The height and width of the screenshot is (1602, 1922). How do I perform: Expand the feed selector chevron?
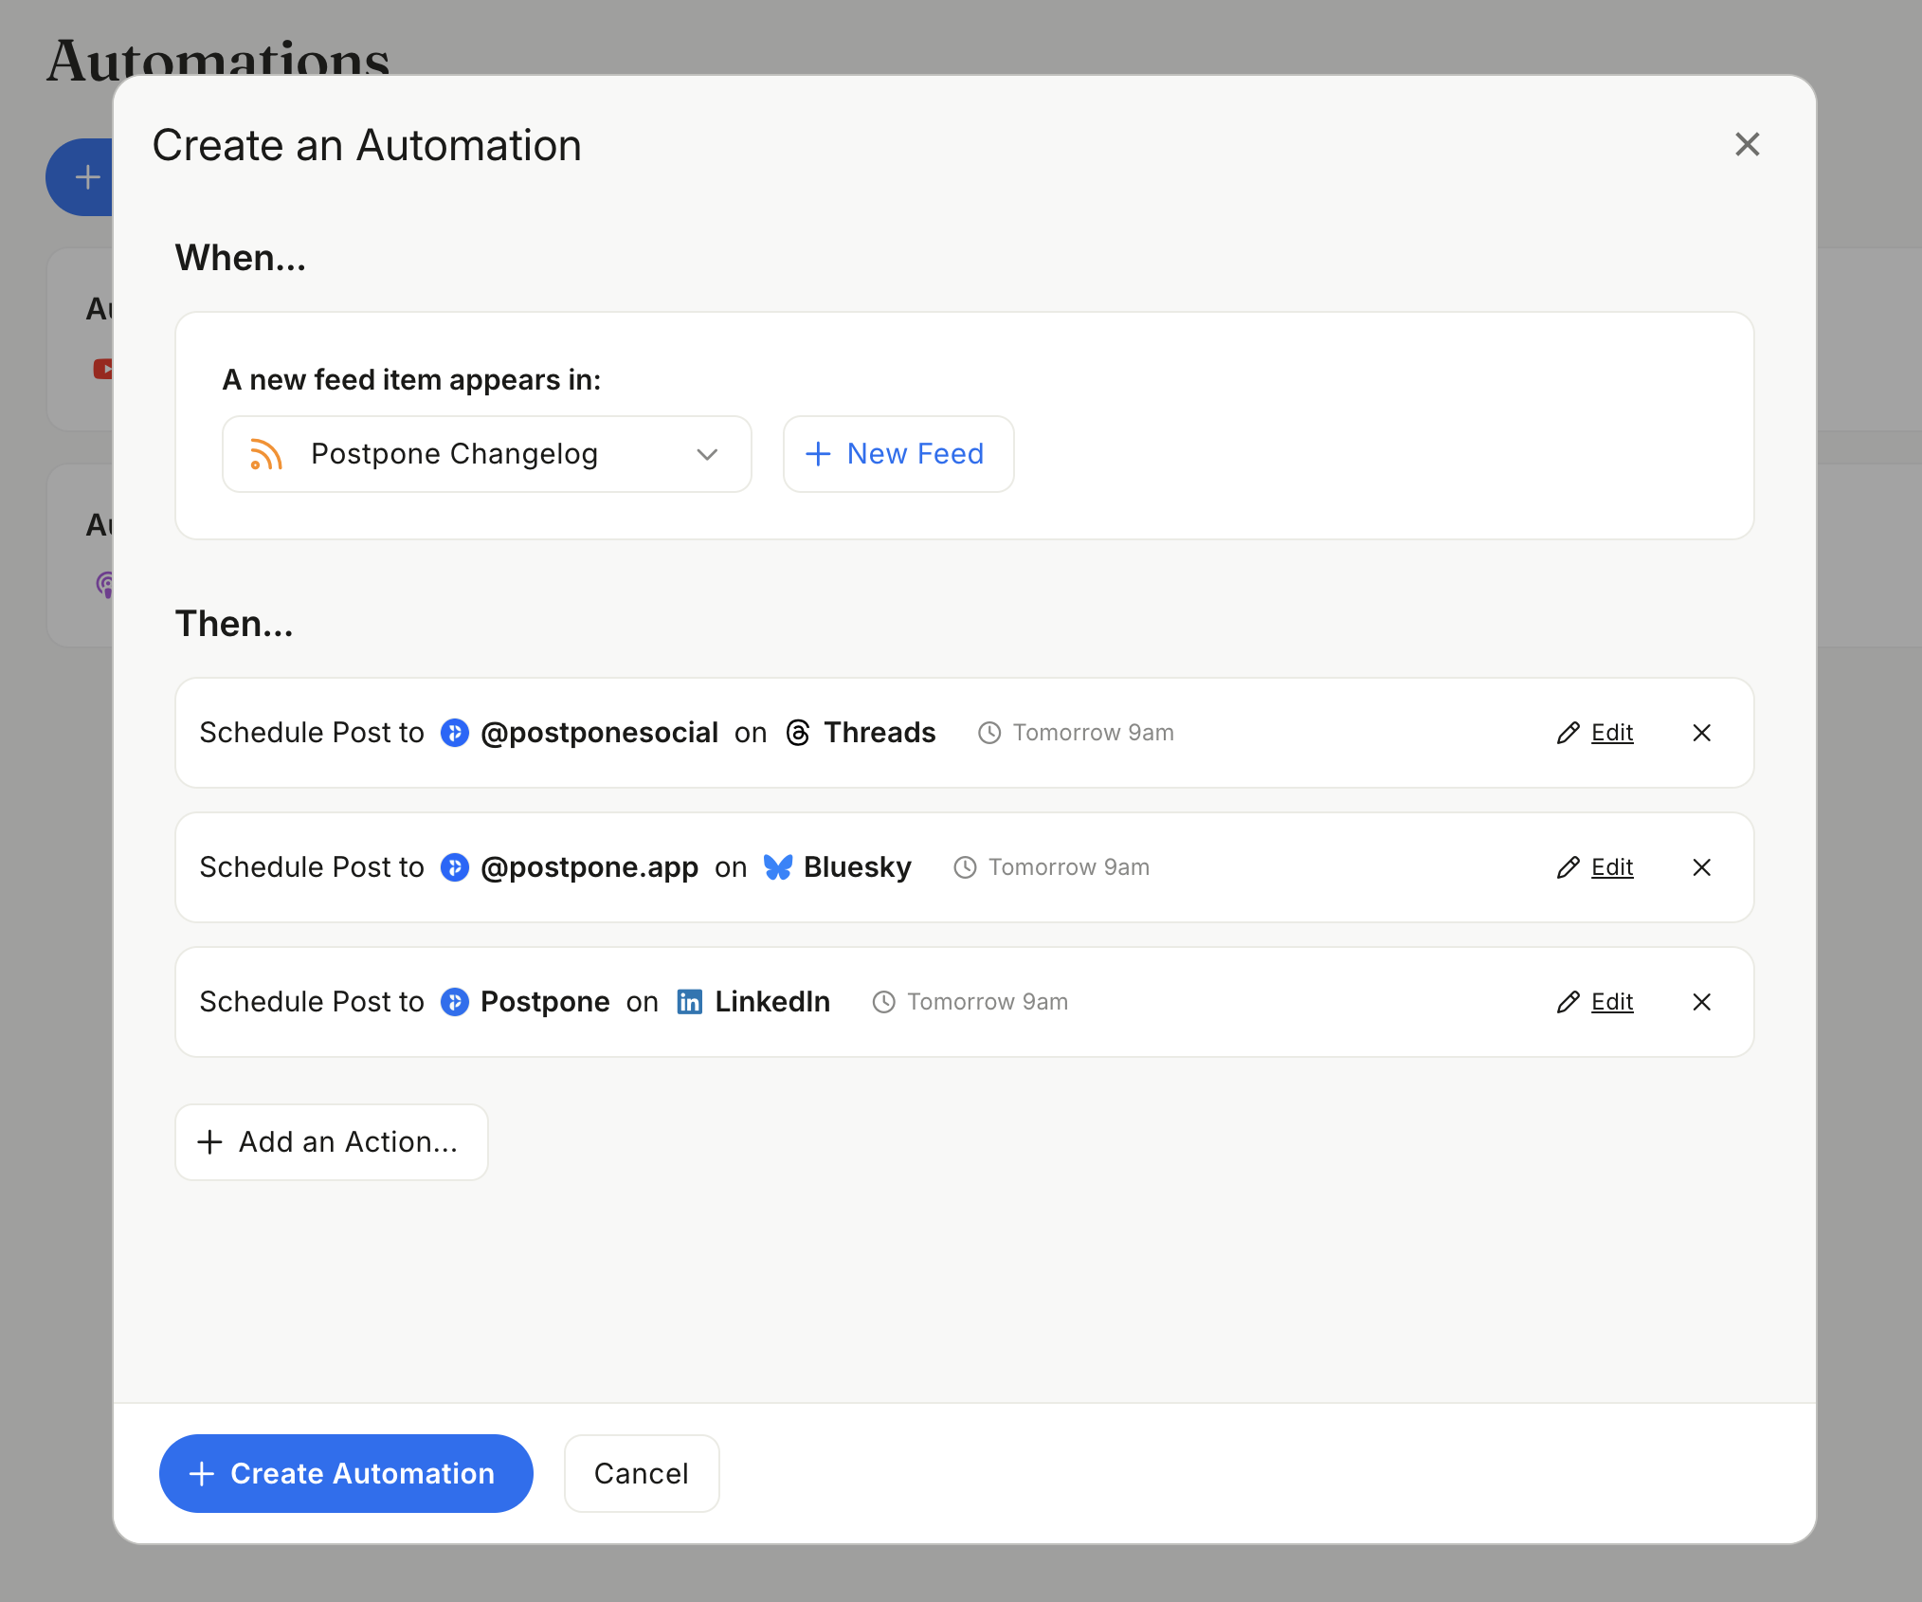[x=706, y=455]
